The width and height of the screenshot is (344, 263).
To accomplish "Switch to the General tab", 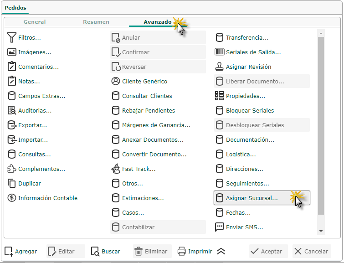I will click(x=35, y=22).
